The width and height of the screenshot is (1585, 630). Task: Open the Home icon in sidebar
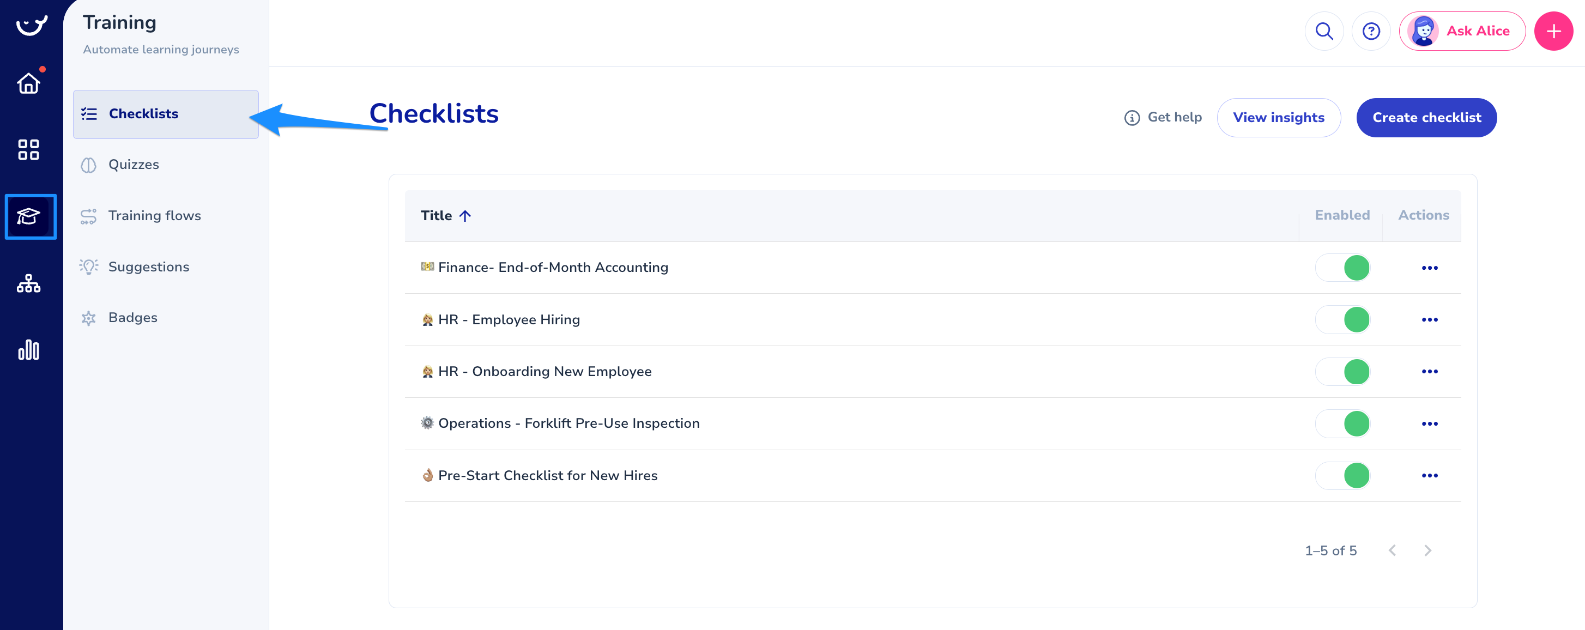[28, 83]
